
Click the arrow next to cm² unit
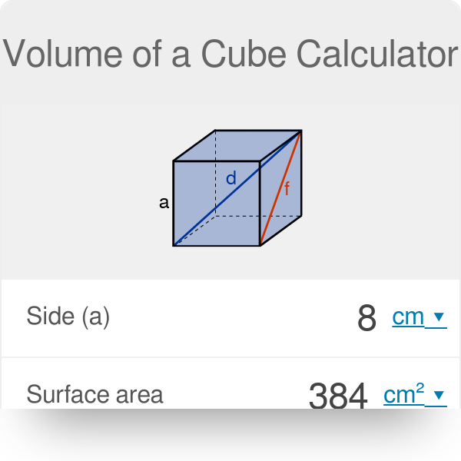pyautogui.click(x=439, y=395)
